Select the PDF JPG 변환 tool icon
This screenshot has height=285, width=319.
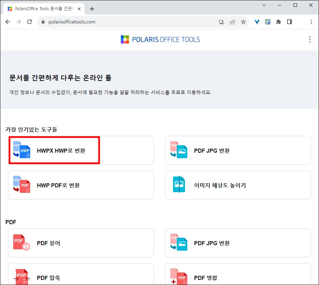pos(178,150)
